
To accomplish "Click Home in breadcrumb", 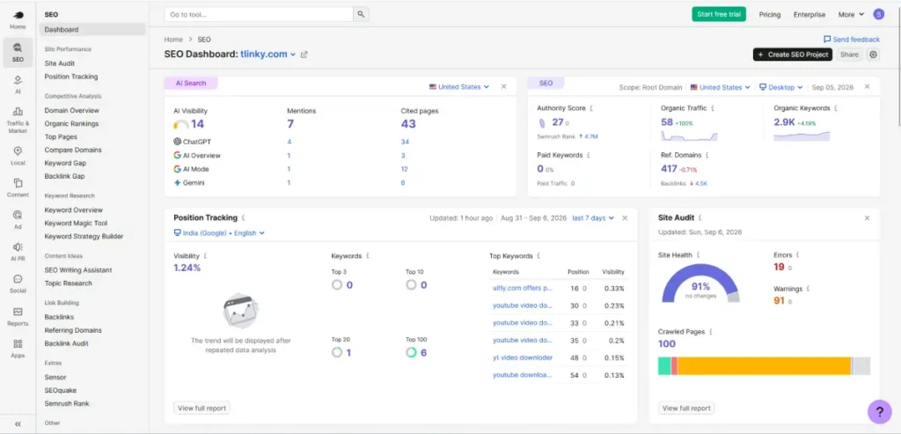I will (x=173, y=40).
